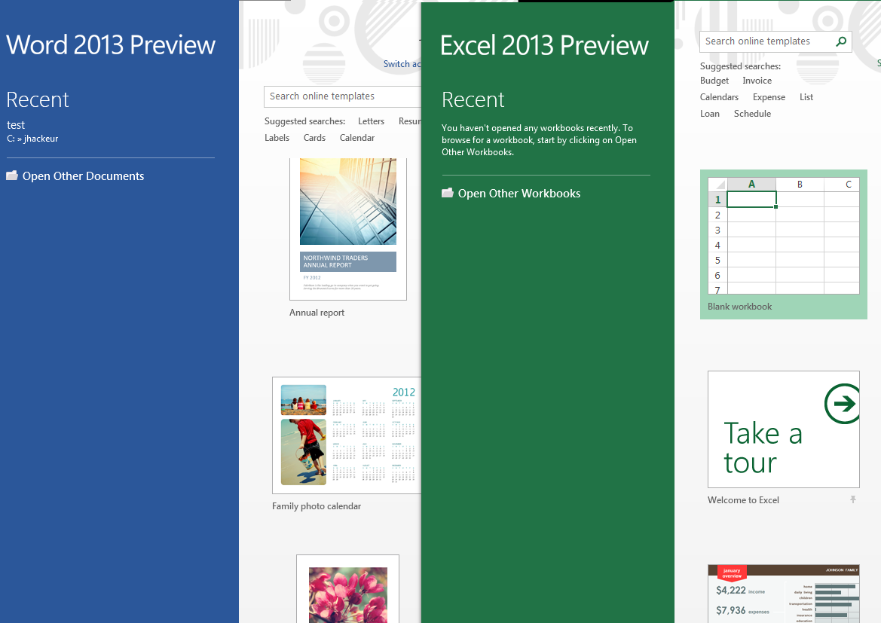Image resolution: width=881 pixels, height=623 pixels.
Task: Select the Cards suggested search
Action: (x=315, y=138)
